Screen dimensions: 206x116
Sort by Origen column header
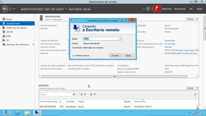81,101
